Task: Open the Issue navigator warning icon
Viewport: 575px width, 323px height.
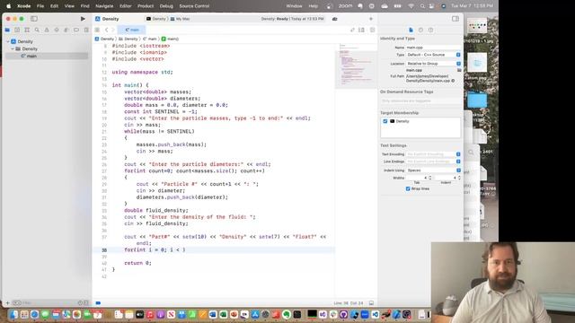Action: tap(47, 30)
